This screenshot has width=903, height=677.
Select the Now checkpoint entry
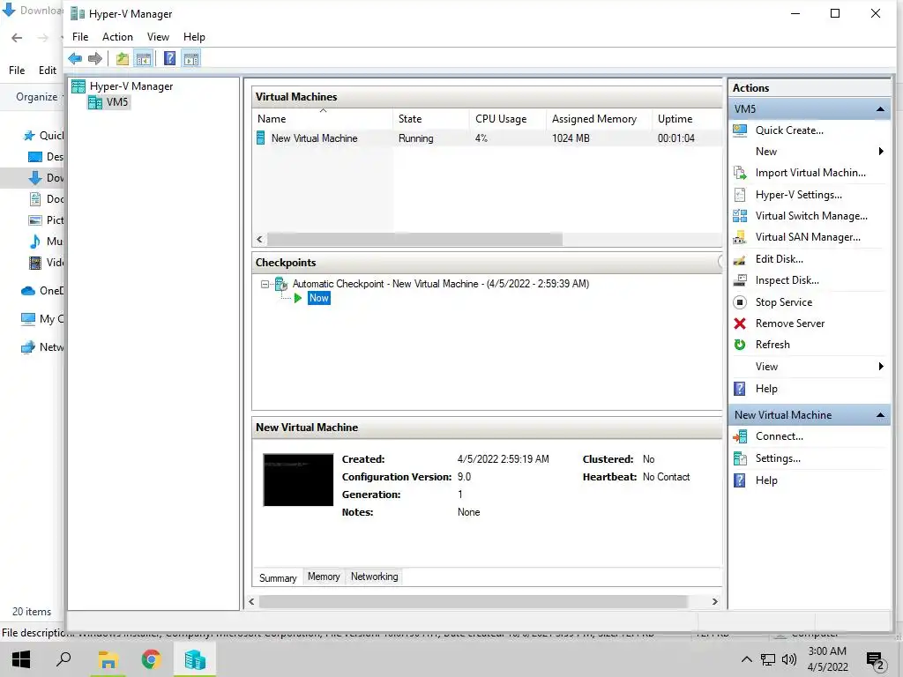318,298
